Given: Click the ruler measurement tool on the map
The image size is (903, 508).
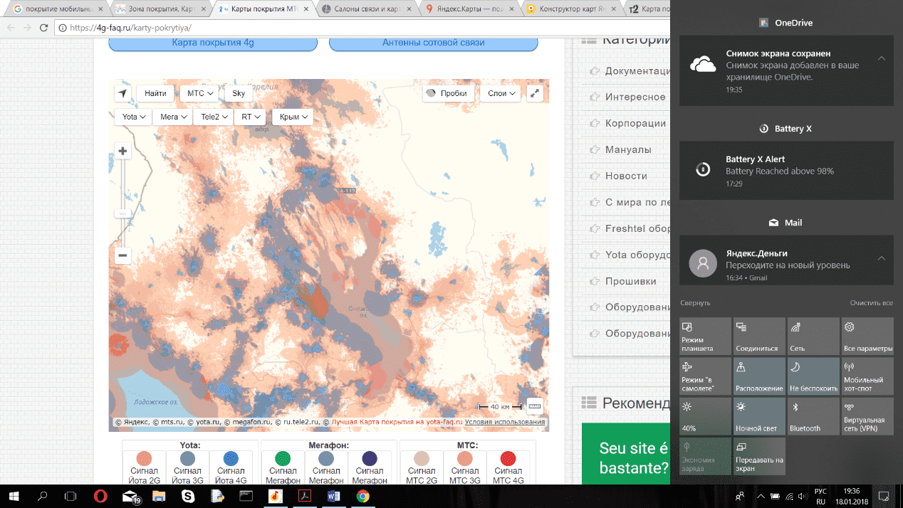Looking at the screenshot, I should coord(535,406).
